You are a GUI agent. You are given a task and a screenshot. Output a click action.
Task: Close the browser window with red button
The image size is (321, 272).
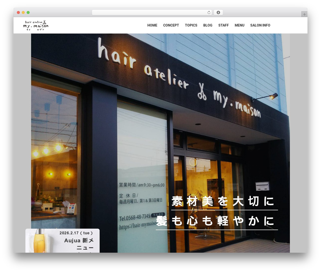[18, 13]
